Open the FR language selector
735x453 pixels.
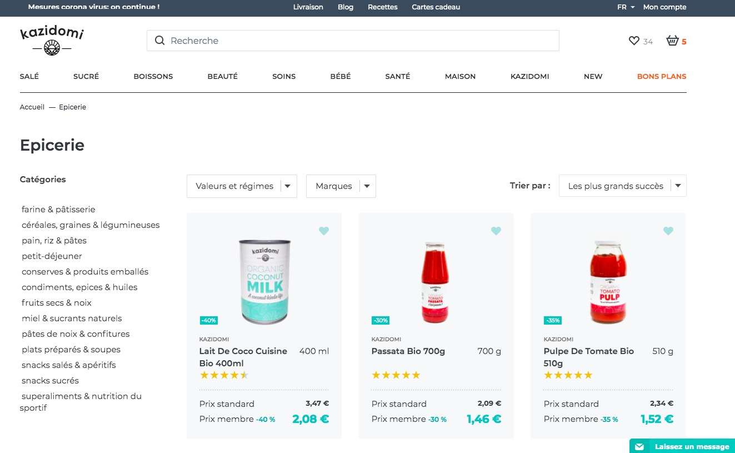tap(626, 7)
